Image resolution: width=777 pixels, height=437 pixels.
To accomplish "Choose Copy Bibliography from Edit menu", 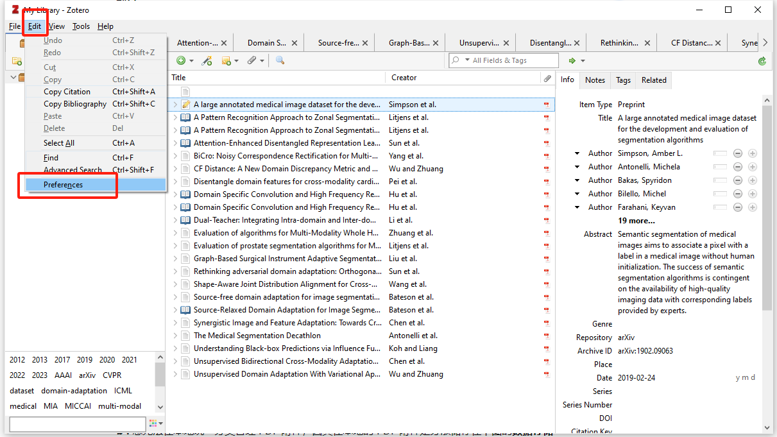I will coord(96,104).
